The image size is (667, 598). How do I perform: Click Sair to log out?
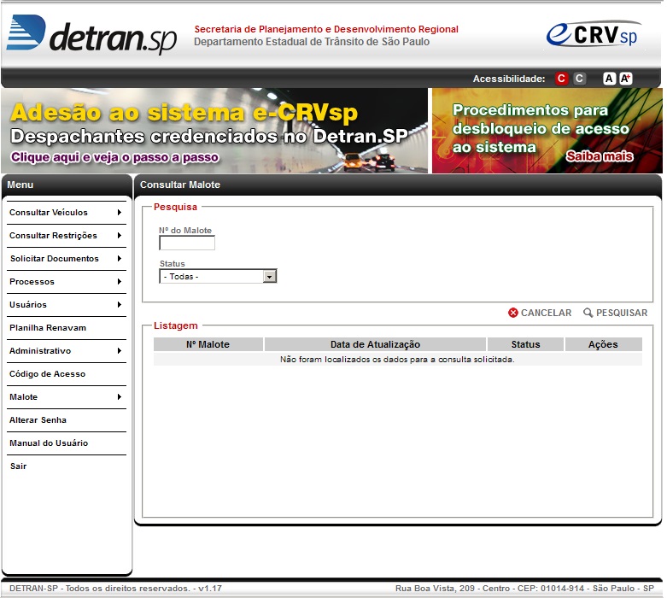pos(18,466)
